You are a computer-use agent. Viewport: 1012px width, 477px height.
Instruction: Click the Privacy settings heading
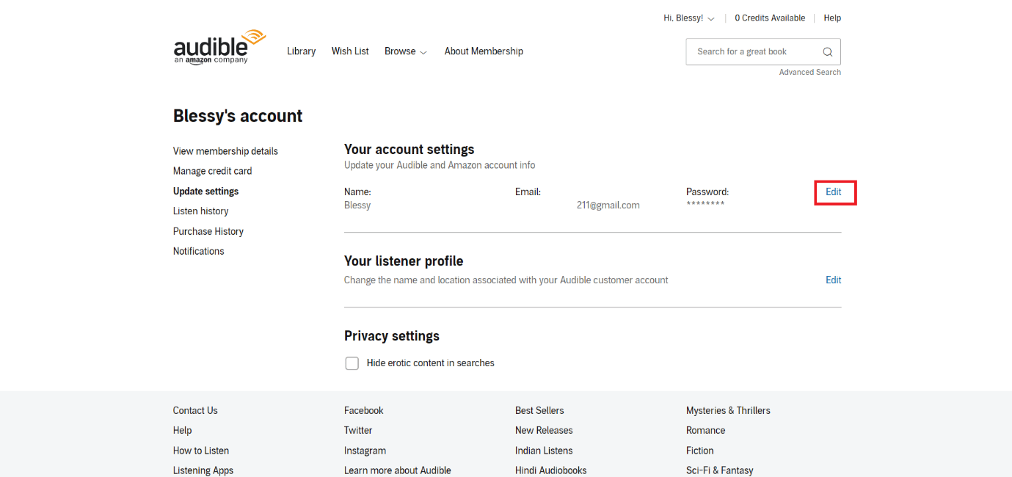click(x=392, y=336)
